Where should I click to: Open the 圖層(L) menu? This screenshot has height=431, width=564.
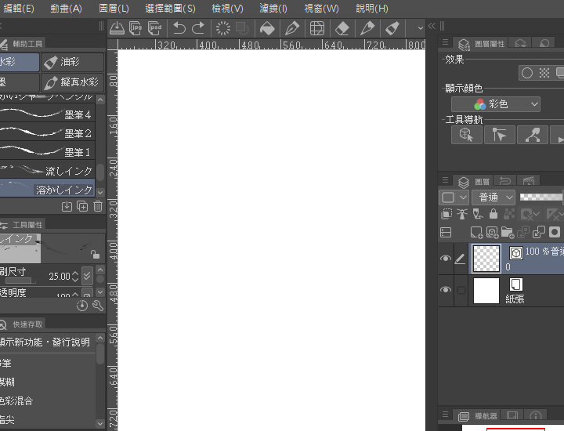tap(114, 9)
